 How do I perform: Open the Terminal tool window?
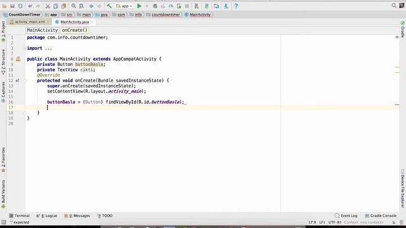tap(19, 215)
